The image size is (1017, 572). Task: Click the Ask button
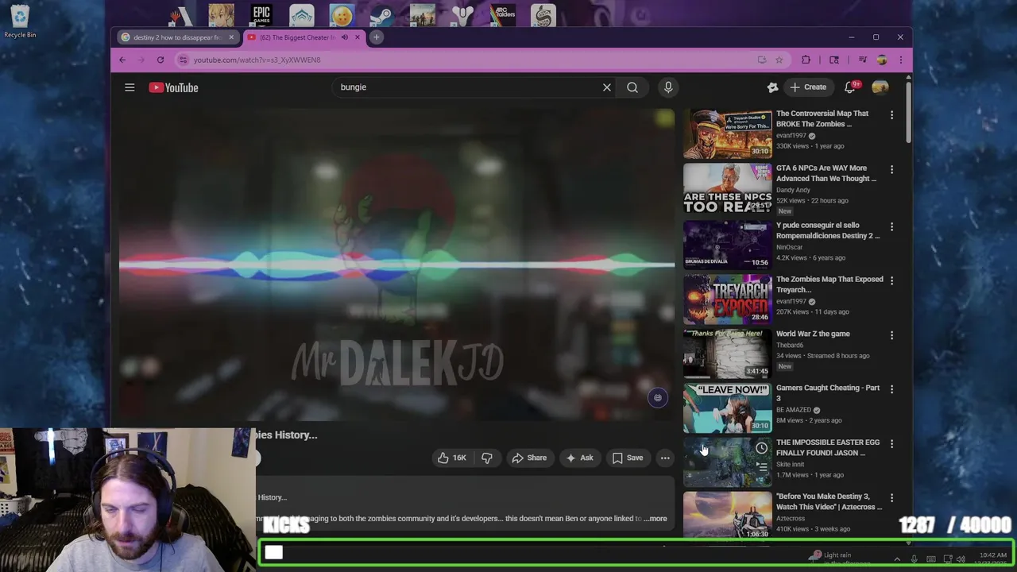pyautogui.click(x=579, y=458)
